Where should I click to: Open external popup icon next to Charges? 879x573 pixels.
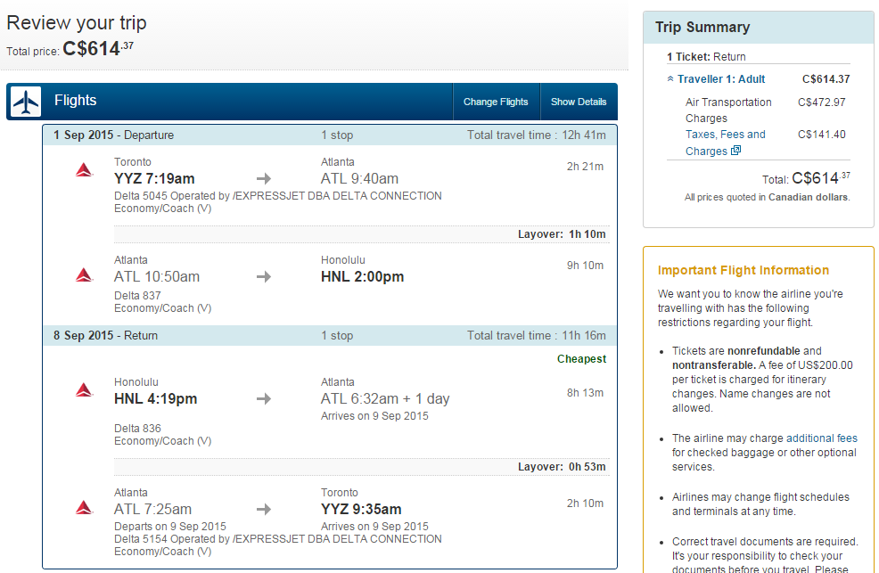point(736,150)
